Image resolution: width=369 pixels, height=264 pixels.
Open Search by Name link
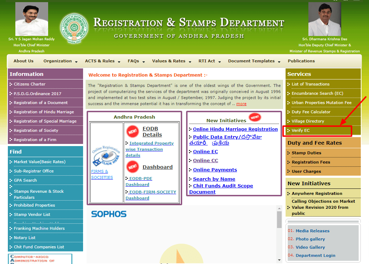click(214, 179)
